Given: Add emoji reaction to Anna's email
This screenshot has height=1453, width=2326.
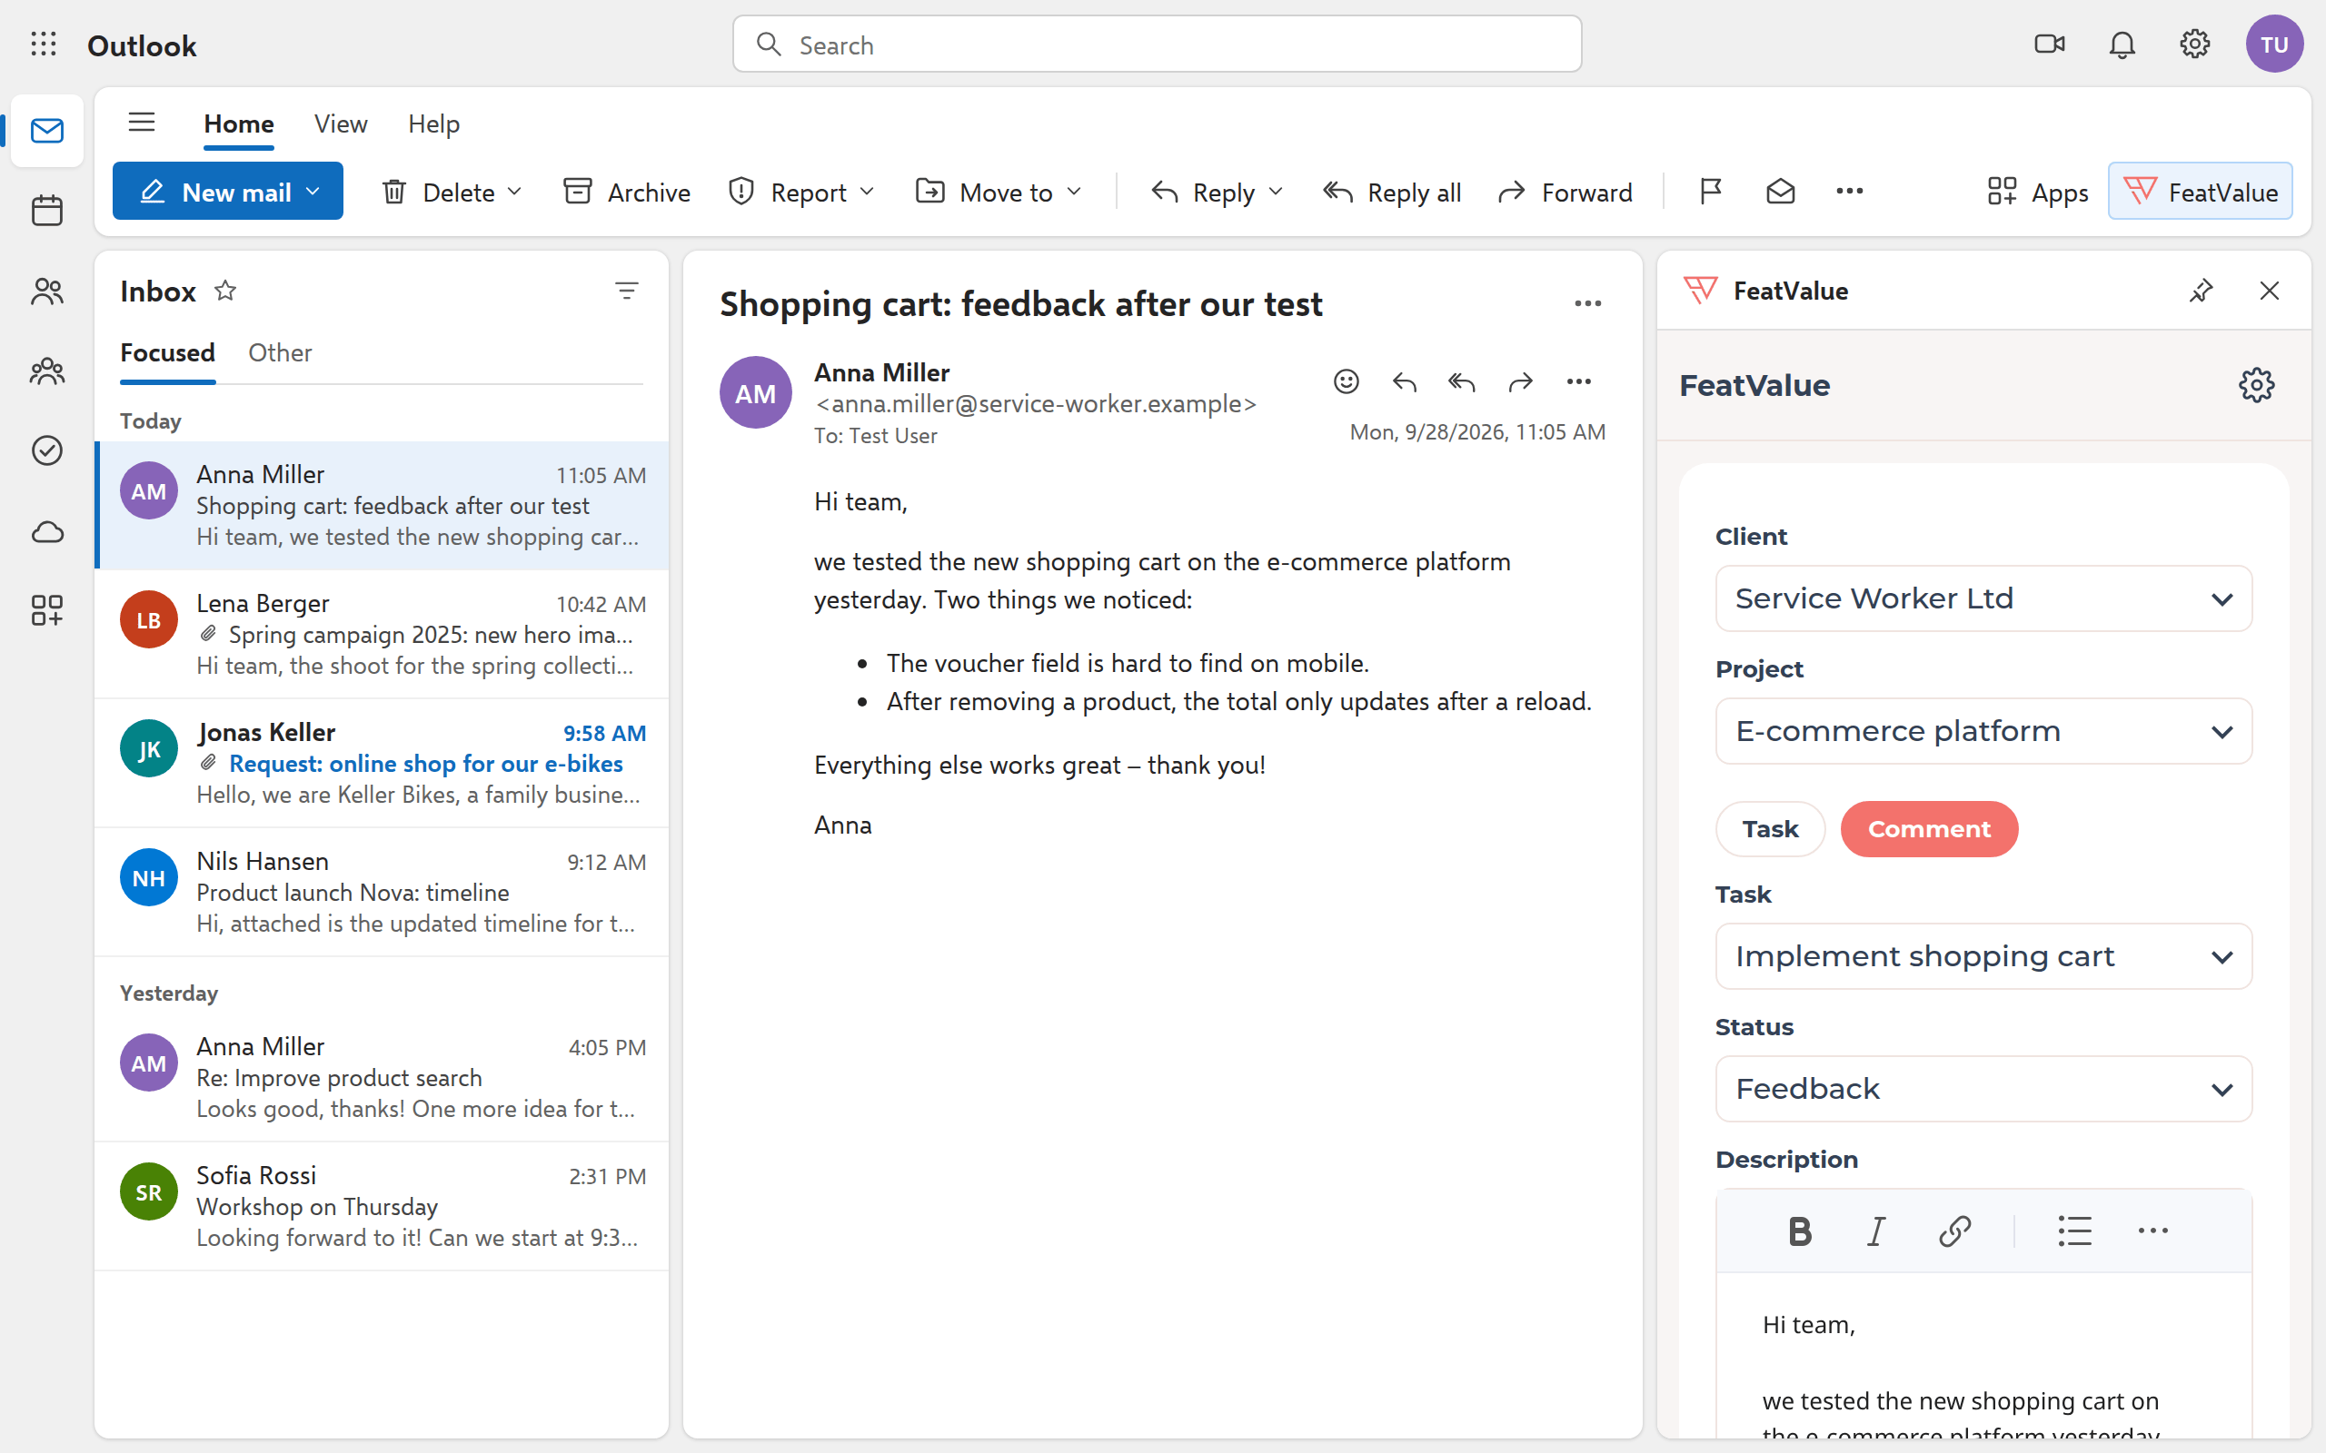Looking at the screenshot, I should [1346, 381].
